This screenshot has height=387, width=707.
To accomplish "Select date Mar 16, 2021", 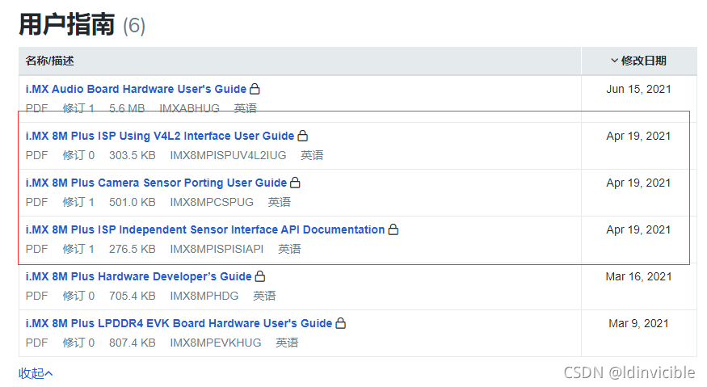I will pyautogui.click(x=638, y=276).
